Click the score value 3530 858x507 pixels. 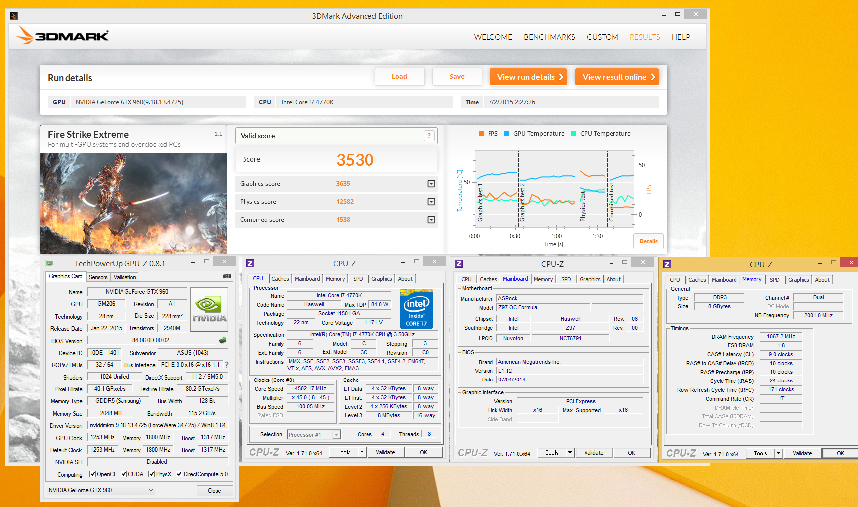[x=355, y=160]
